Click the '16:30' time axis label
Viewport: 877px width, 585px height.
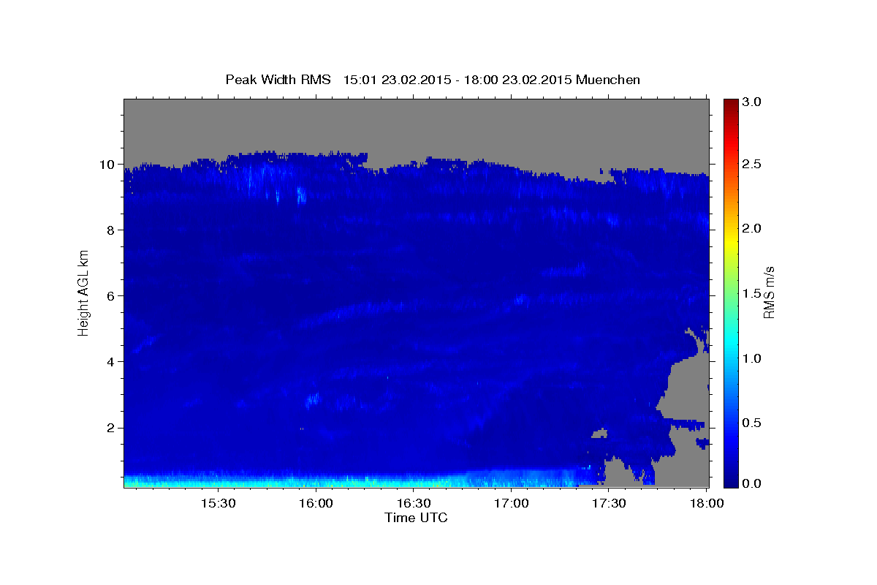[414, 503]
